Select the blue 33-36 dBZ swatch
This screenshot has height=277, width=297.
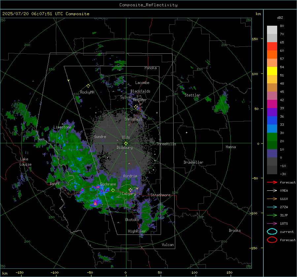[272, 120]
